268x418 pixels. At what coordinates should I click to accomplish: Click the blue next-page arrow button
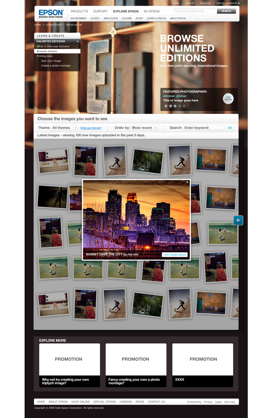point(238,220)
